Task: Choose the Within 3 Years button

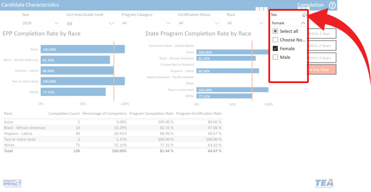Action: pos(321,58)
